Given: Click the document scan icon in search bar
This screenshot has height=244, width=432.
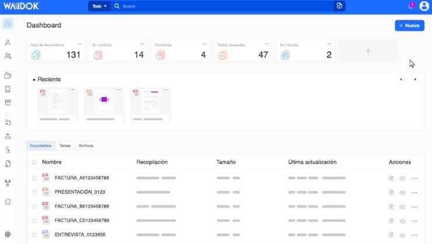Looking at the screenshot, I should click(339, 6).
